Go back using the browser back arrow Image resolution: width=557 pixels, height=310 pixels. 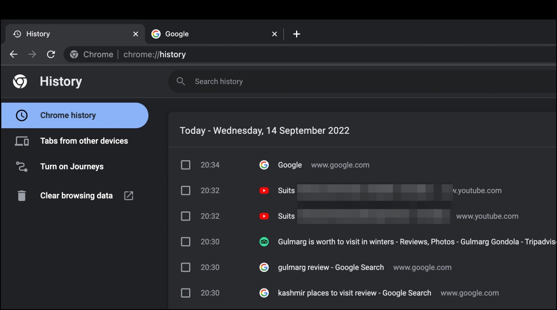(x=14, y=54)
